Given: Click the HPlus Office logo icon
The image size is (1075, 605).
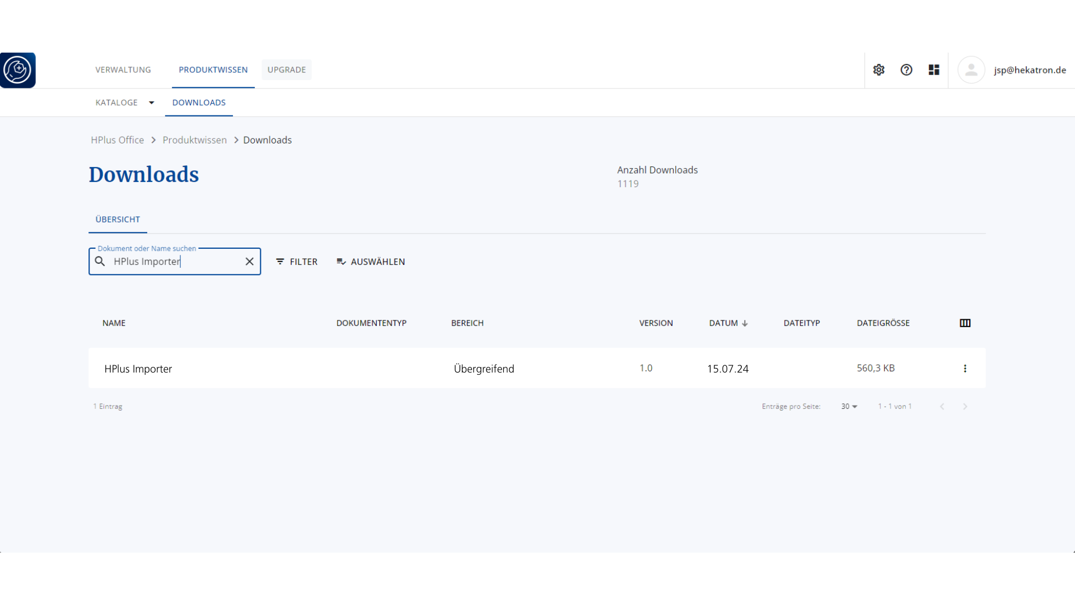Looking at the screenshot, I should tap(18, 70).
